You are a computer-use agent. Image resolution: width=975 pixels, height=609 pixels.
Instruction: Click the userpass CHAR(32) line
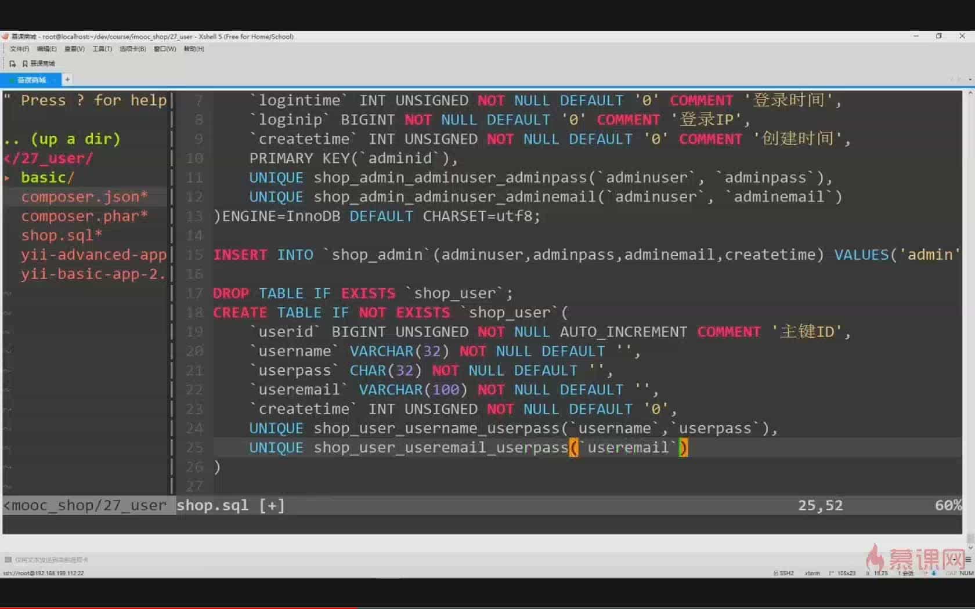tap(431, 371)
